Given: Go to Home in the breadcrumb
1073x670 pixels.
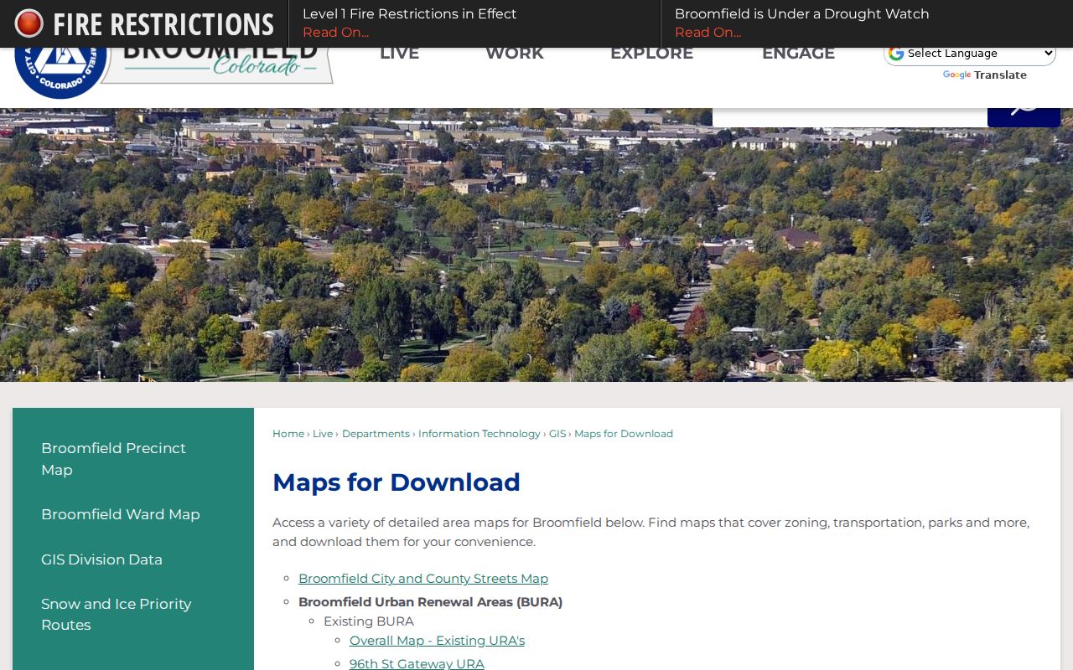Looking at the screenshot, I should coord(288,434).
